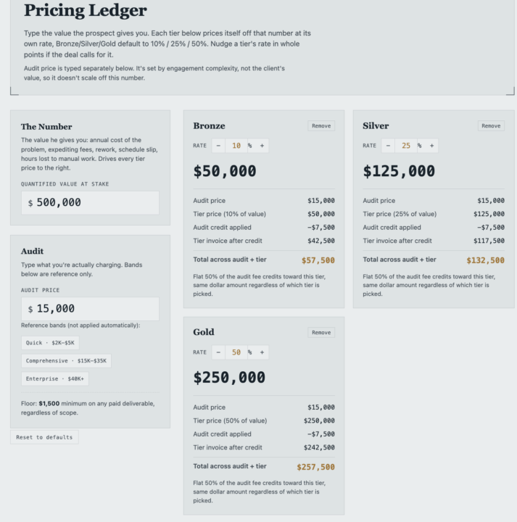This screenshot has height=522, width=517.
Task: Remove the Silver tier
Action: click(x=491, y=126)
